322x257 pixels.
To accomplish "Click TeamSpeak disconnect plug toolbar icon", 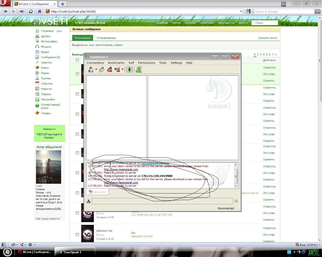I will coord(102,70).
